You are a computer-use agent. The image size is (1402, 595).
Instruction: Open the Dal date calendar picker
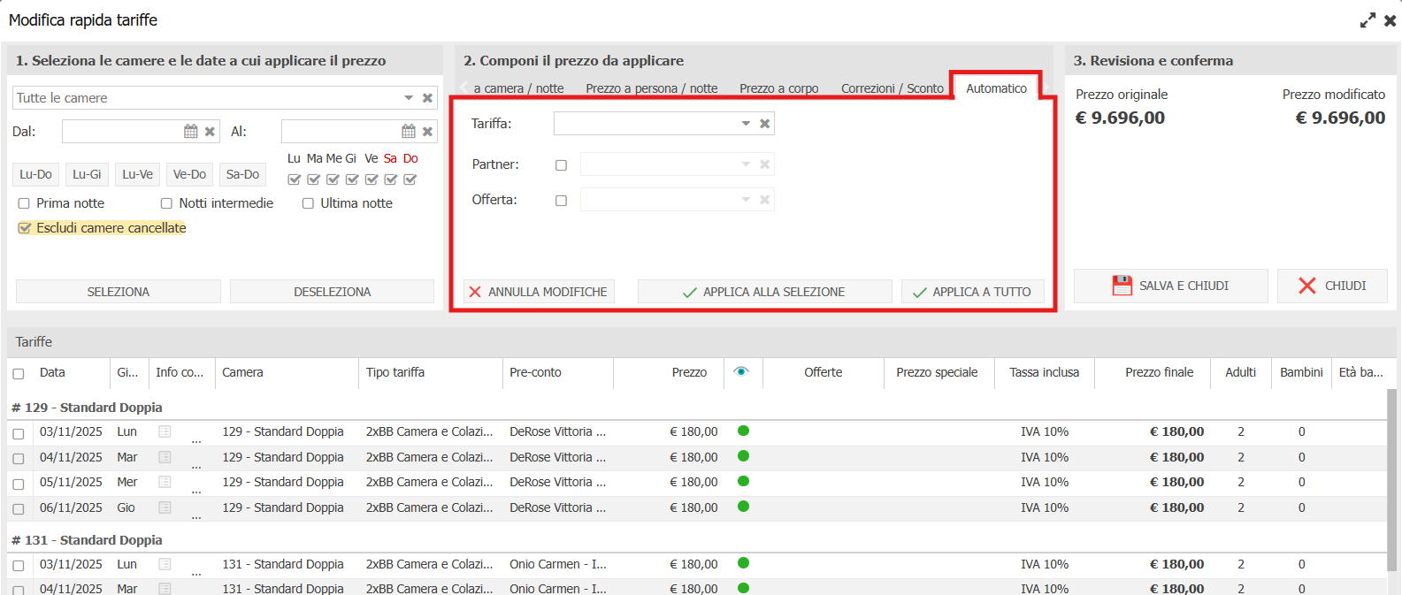pos(190,132)
